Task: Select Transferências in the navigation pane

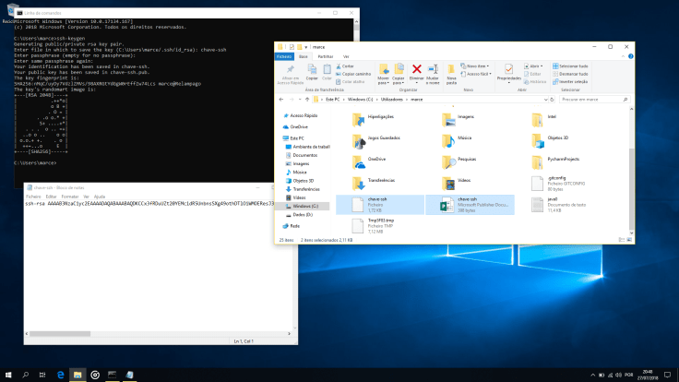Action: (x=307, y=189)
